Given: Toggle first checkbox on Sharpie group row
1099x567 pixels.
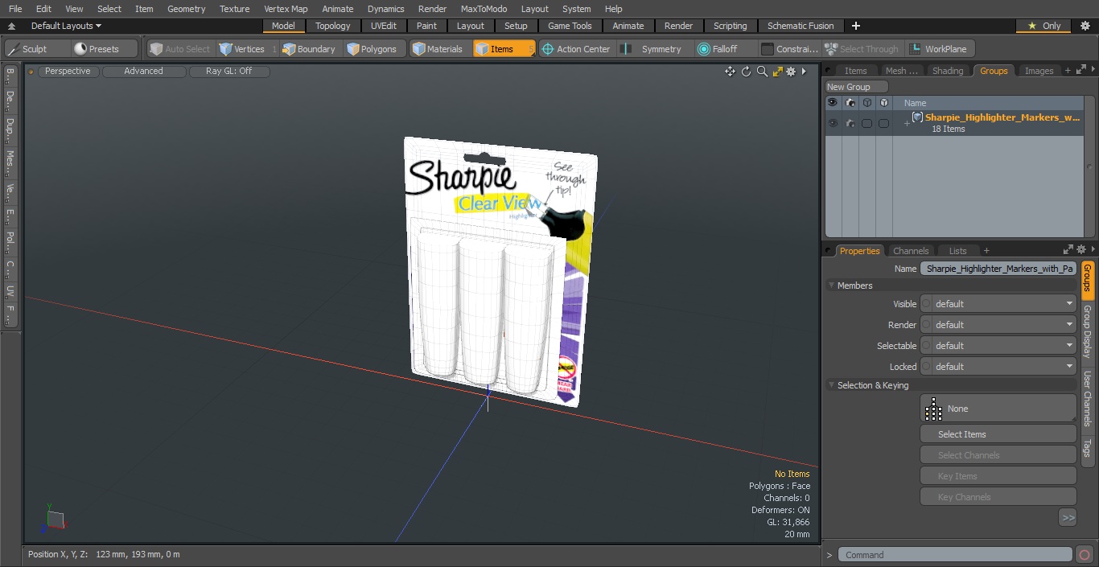Looking at the screenshot, I should pyautogui.click(x=866, y=123).
